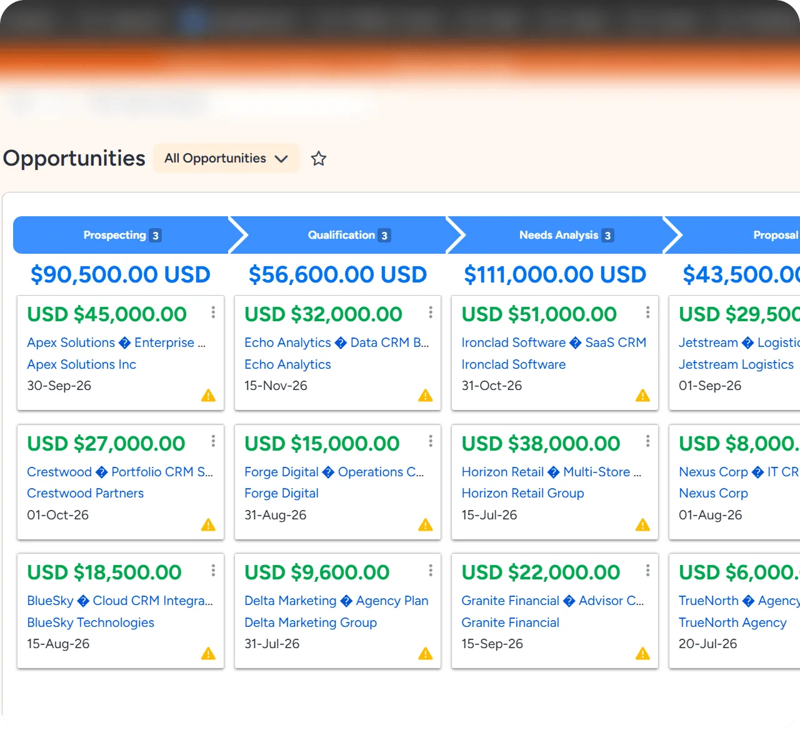Open the Granite Financial account link
This screenshot has width=800, height=730.
click(x=510, y=622)
